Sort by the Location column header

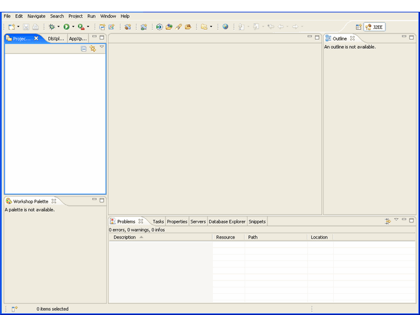[x=320, y=237]
